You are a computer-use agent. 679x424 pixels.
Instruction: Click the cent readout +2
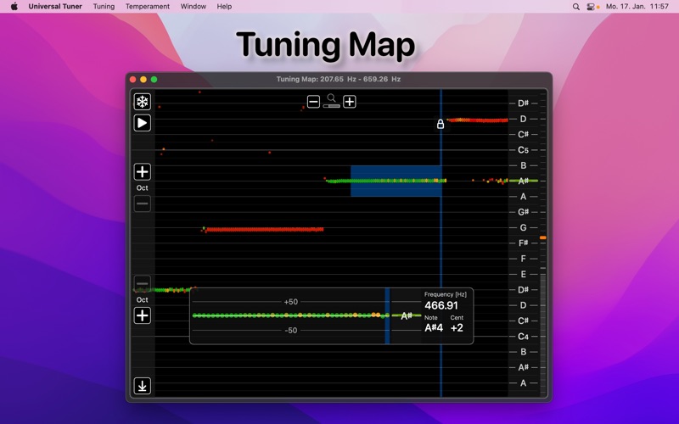pyautogui.click(x=457, y=328)
